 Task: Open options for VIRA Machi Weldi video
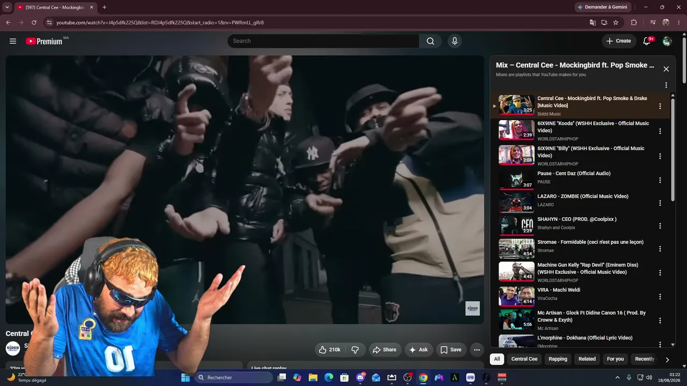pos(660,296)
